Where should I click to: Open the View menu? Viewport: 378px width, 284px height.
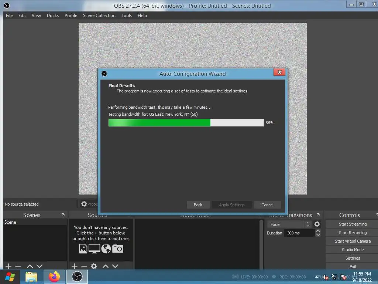tap(36, 16)
